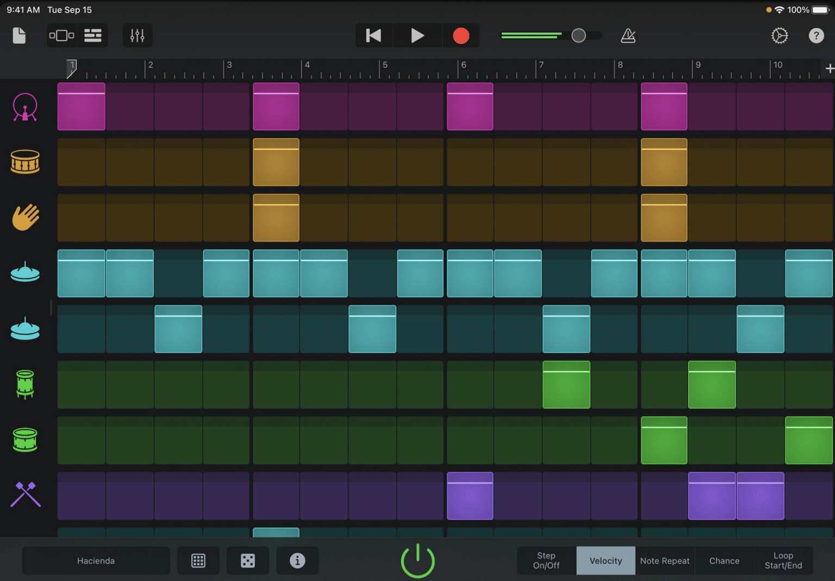Select the crossed sticks instrument icon
835x581 pixels.
pos(25,496)
